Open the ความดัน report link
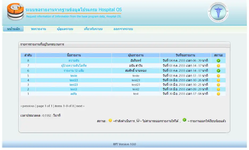The width and height of the screenshot is (249, 150). [x=74, y=61]
